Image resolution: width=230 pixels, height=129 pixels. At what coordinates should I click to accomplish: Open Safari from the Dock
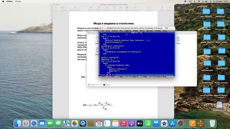point(34,124)
